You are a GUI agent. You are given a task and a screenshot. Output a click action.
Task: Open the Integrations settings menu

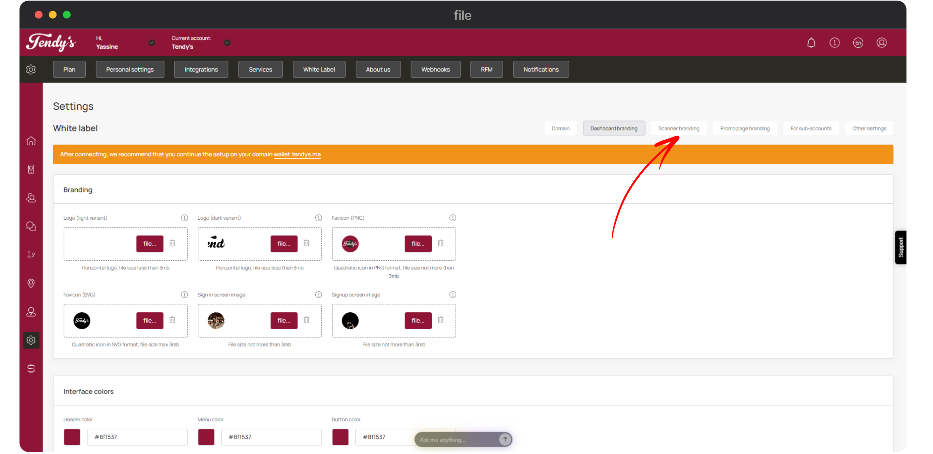coord(201,69)
